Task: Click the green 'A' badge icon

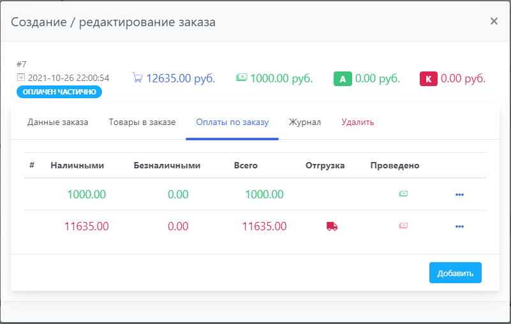Action: pos(343,79)
